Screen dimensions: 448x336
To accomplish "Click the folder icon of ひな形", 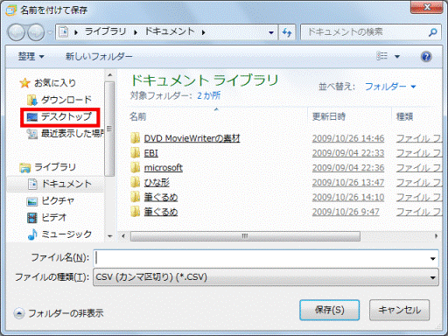I will [x=135, y=183].
